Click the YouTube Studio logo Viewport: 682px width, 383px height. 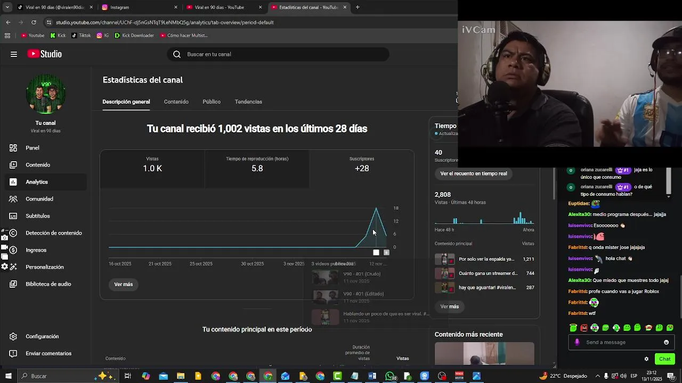(x=45, y=54)
